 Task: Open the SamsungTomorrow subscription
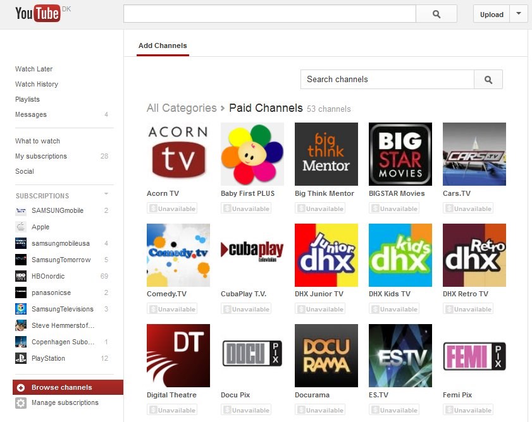click(x=61, y=260)
